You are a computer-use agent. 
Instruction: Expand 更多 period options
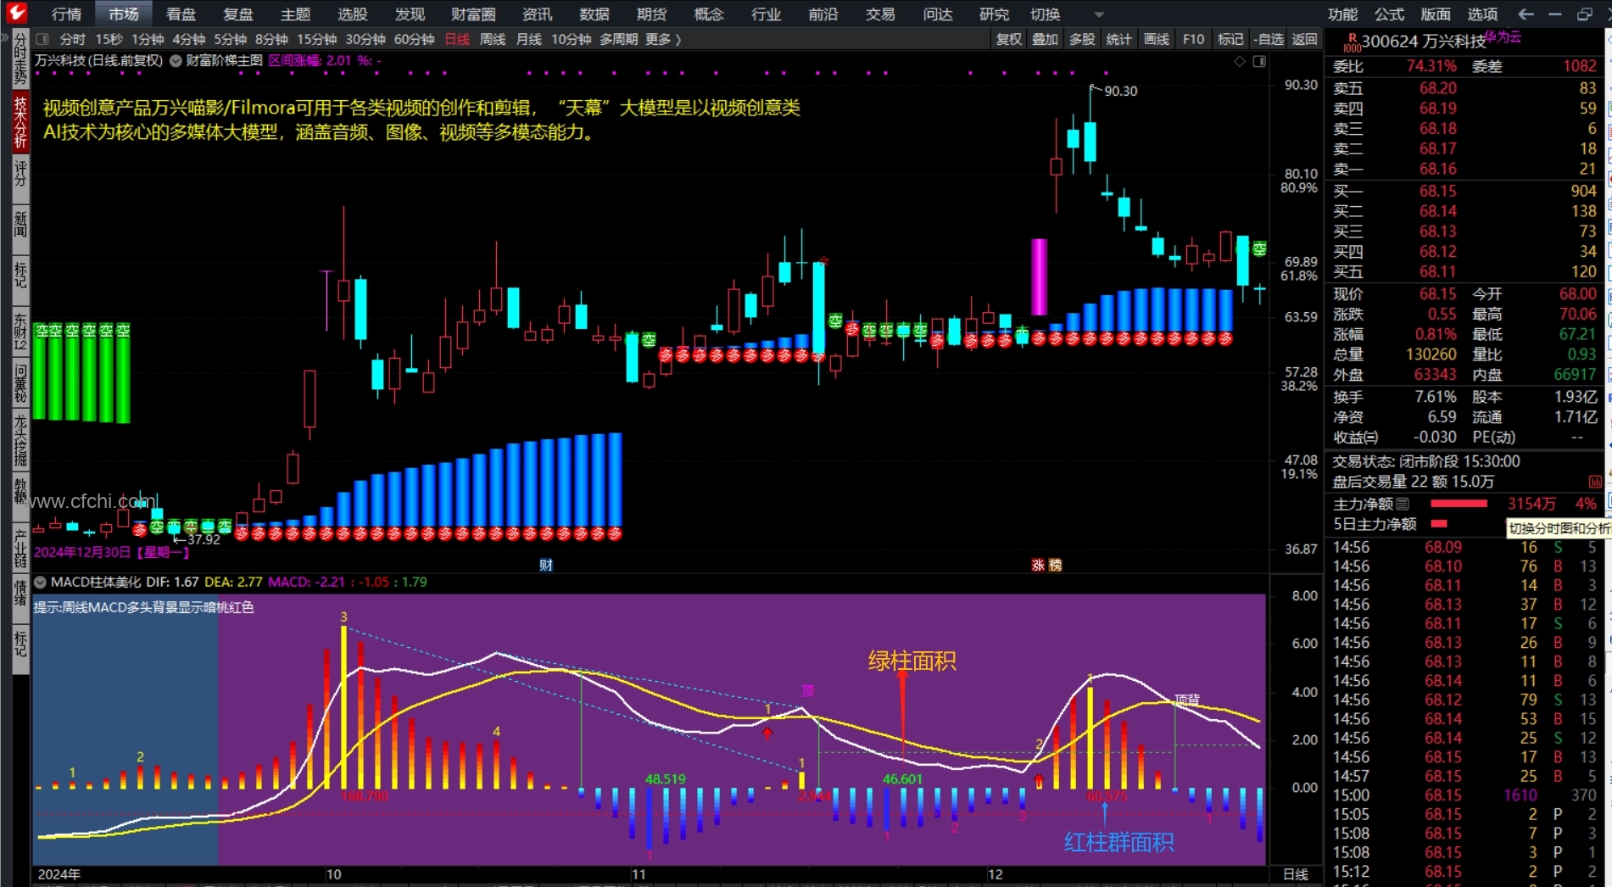662,39
